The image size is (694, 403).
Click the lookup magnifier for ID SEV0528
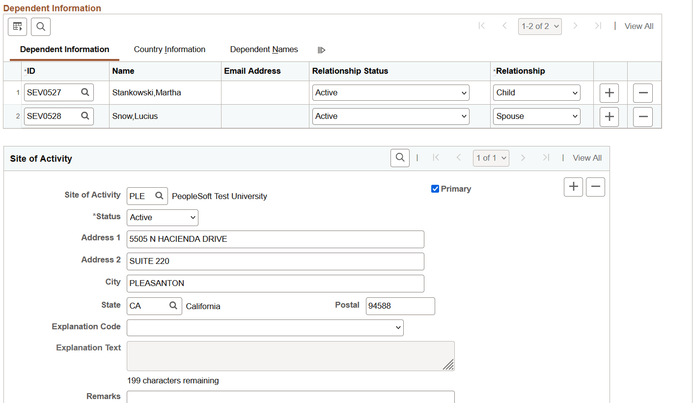tap(85, 116)
